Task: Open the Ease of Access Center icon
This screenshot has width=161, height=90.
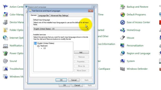Action: pyautogui.click(x=123, y=22)
